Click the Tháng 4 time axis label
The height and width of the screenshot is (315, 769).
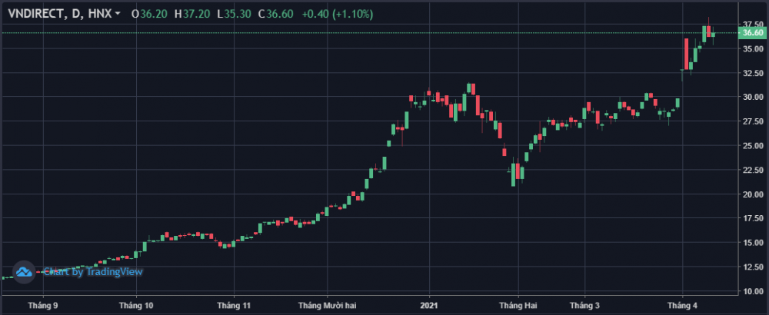(x=682, y=305)
